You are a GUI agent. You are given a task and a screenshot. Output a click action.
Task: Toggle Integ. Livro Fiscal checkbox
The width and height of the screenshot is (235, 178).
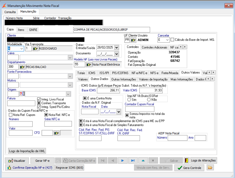(x=39, y=99)
